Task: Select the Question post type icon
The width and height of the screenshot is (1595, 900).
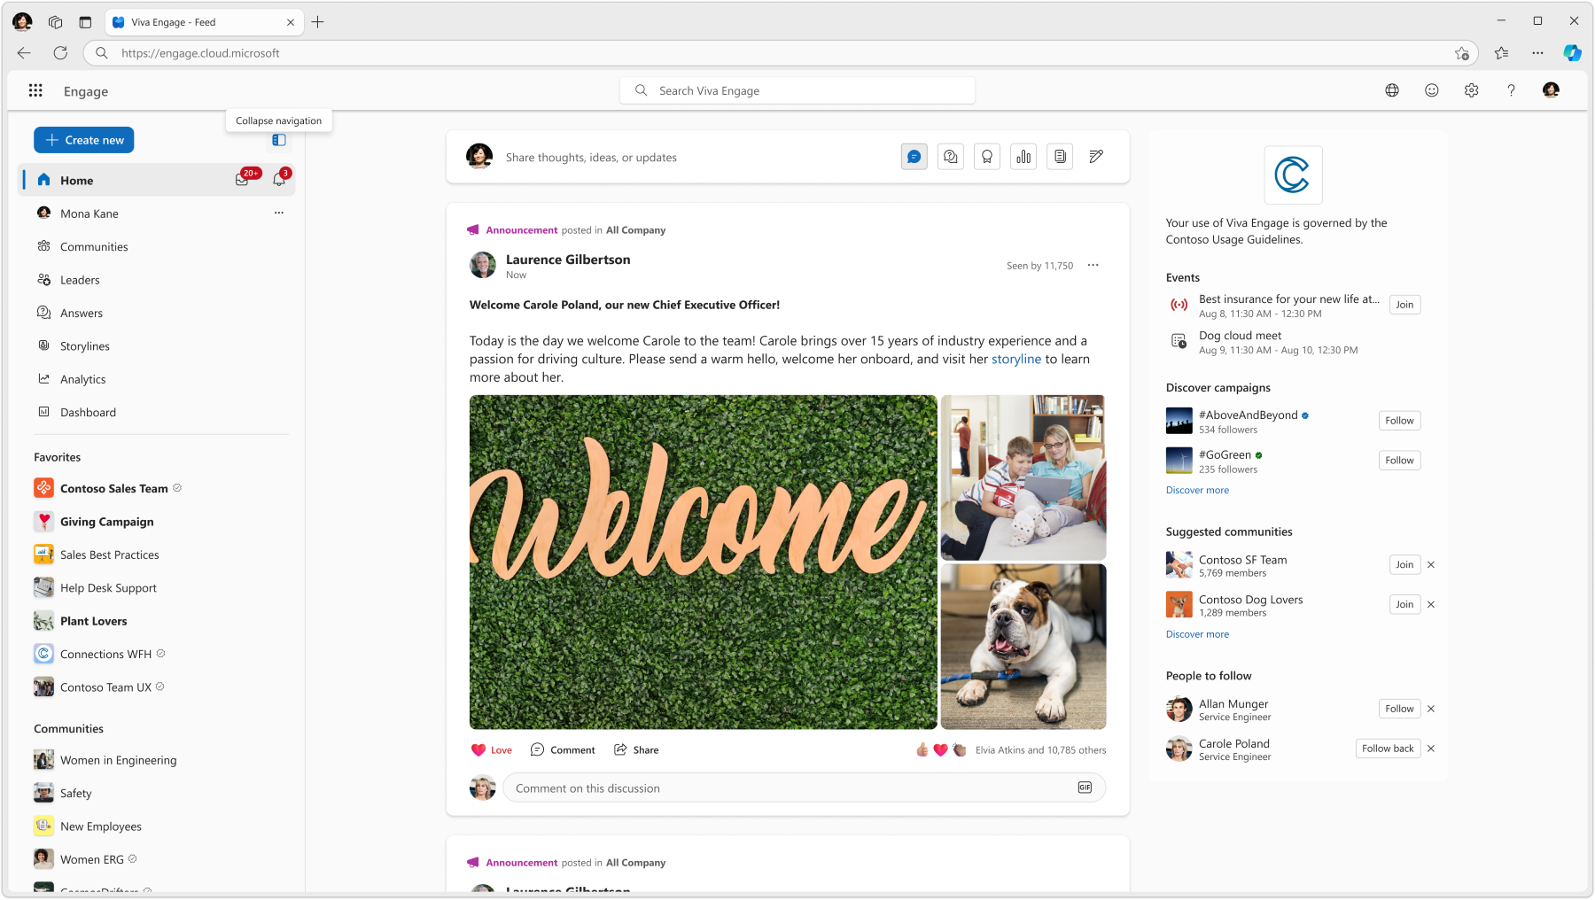Action: [951, 157]
